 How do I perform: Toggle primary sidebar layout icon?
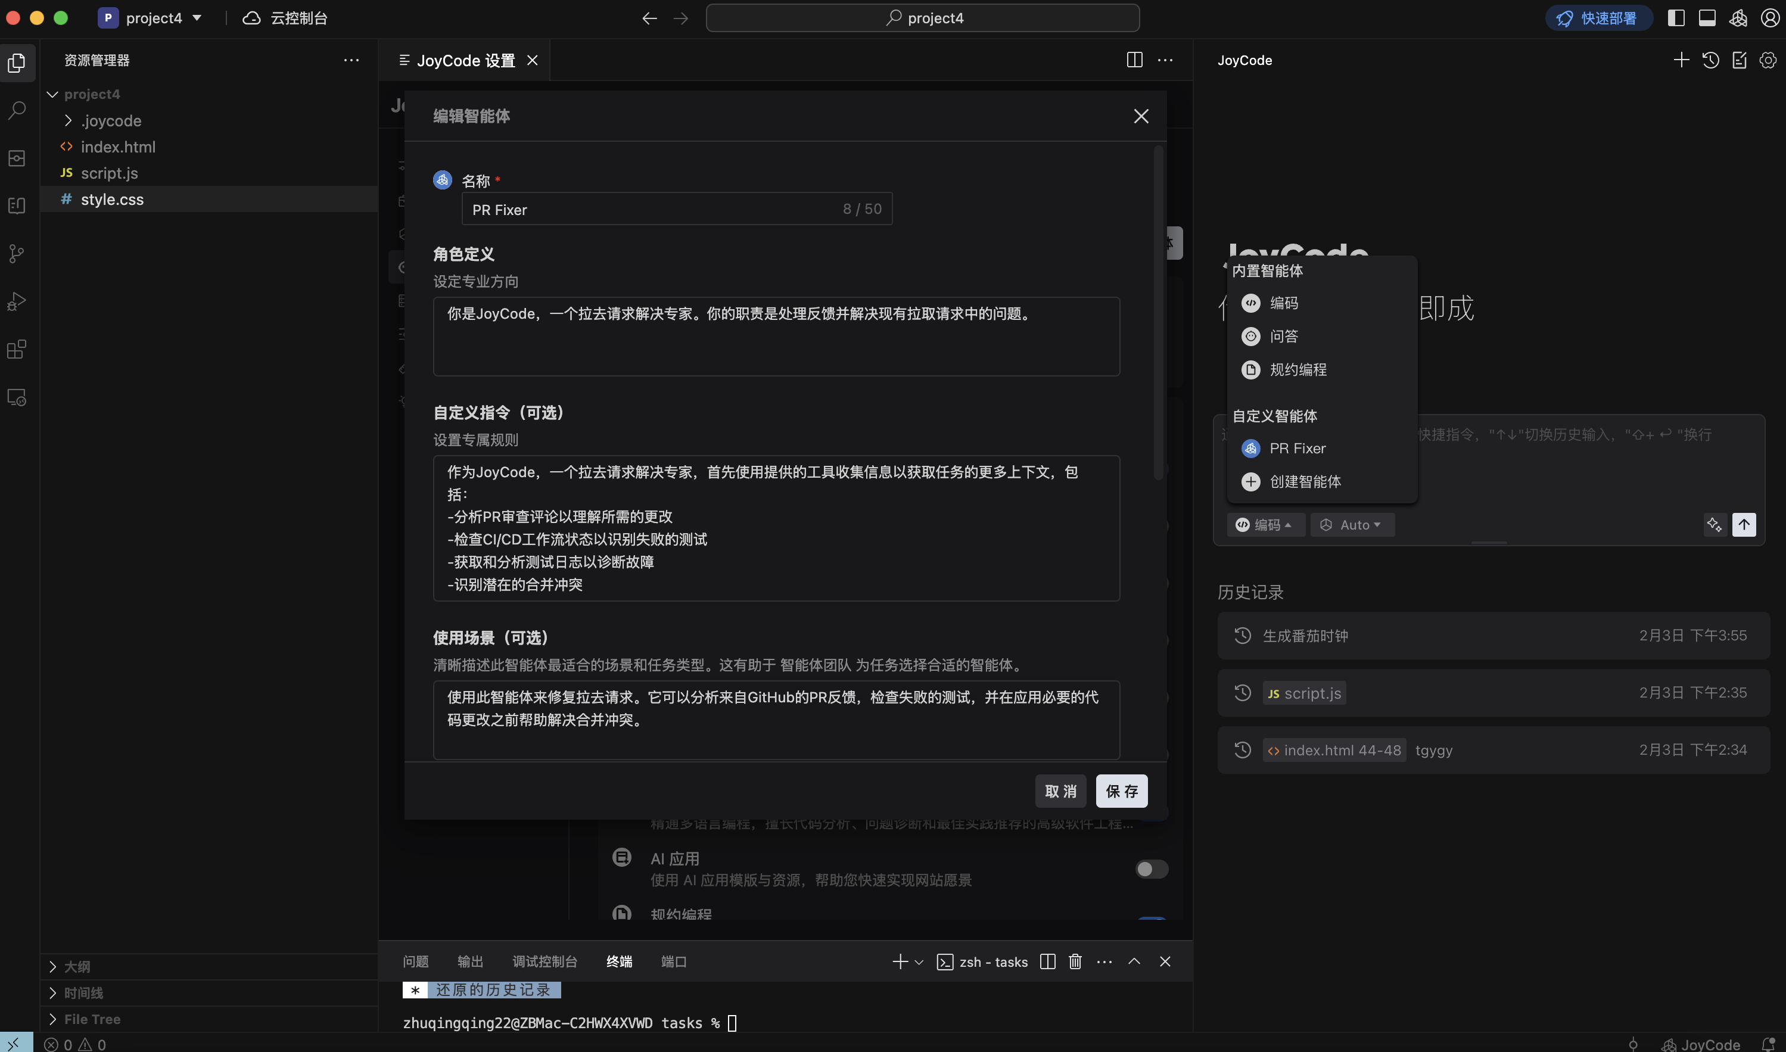coord(1676,18)
